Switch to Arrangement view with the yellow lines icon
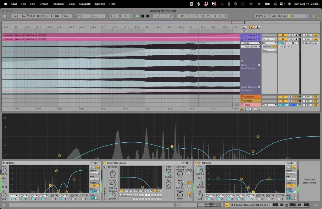 [318, 16]
